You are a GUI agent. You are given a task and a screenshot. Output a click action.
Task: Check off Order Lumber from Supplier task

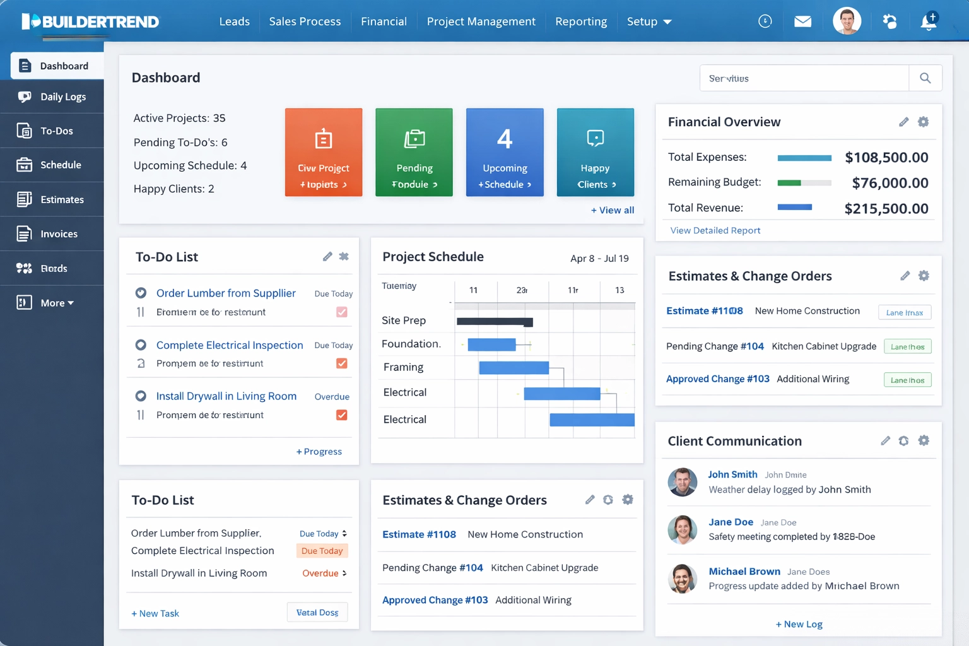341,312
